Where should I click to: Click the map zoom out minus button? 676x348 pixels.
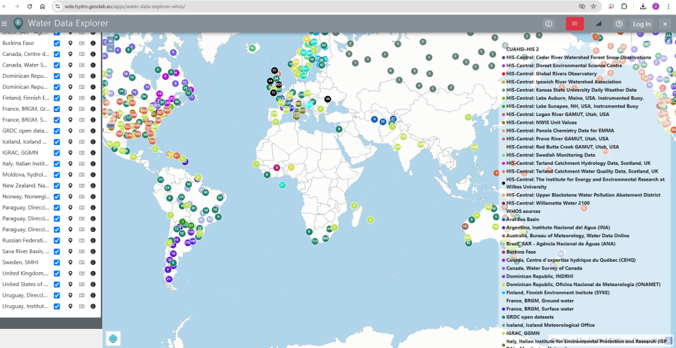point(110,49)
